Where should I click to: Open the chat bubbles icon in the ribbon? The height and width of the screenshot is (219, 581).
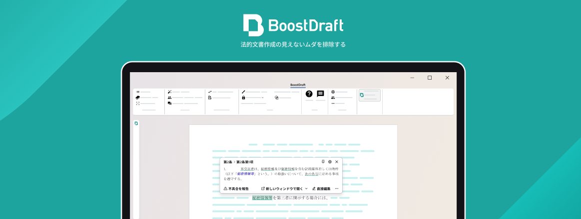(x=169, y=104)
